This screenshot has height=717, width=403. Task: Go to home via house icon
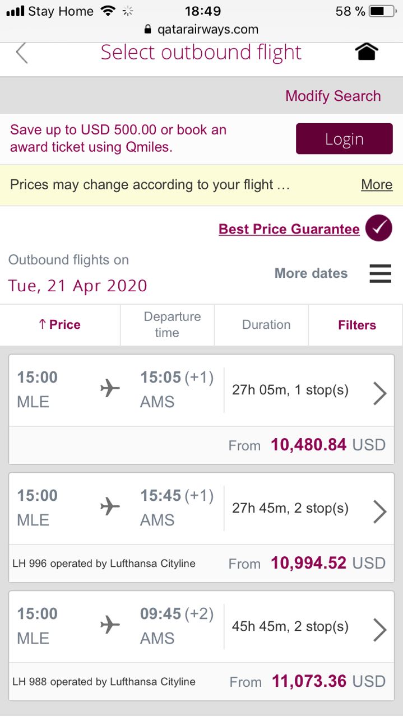coord(367,52)
